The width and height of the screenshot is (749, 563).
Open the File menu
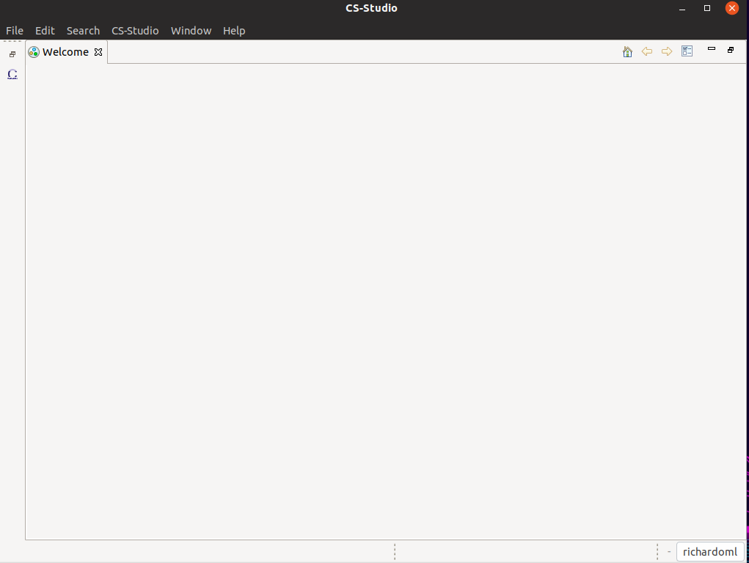[x=15, y=31]
